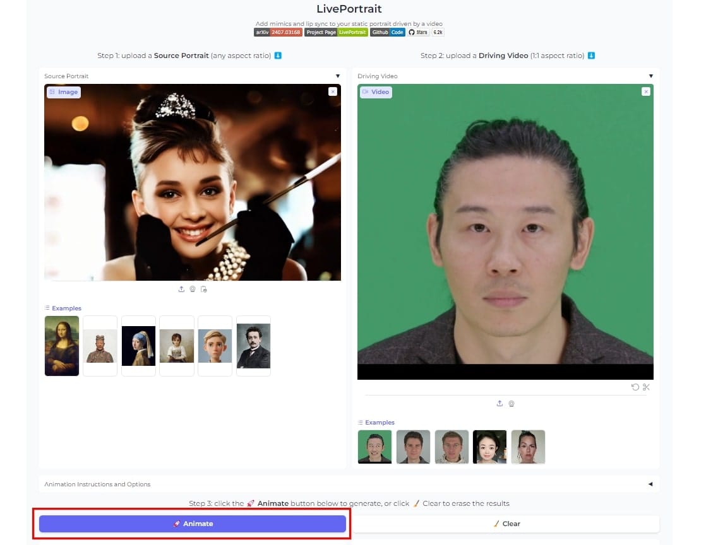Collapse the Driving Video panel with its arrow
Viewport: 718px width, 545px height.
click(650, 75)
